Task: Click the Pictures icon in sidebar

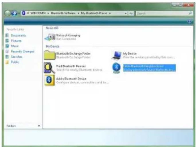Action: coord(7,41)
